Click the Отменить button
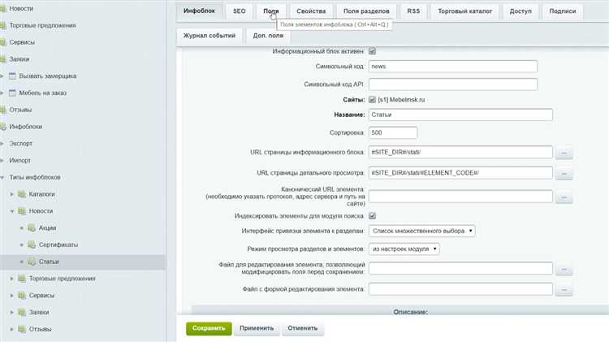 (x=303, y=328)
